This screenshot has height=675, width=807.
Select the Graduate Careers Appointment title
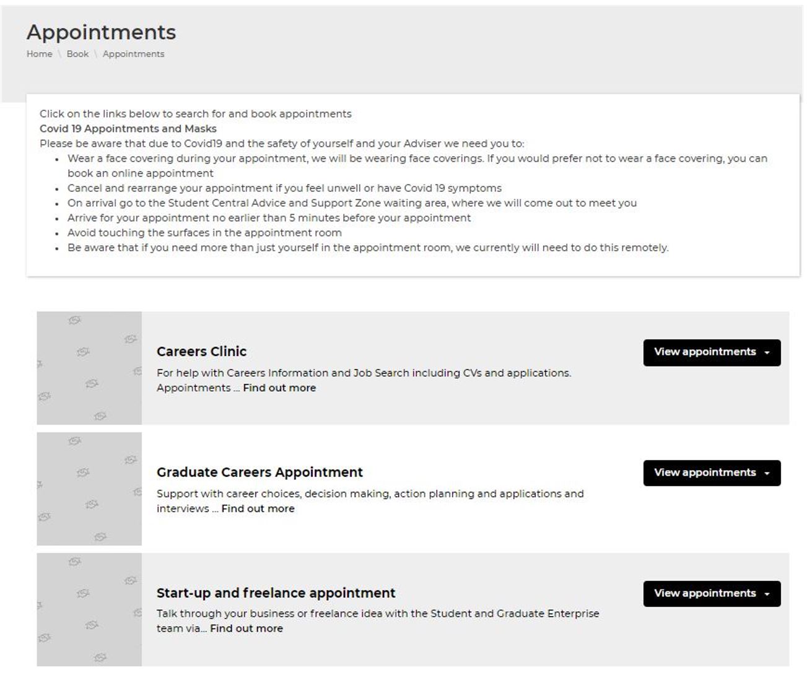click(x=260, y=472)
